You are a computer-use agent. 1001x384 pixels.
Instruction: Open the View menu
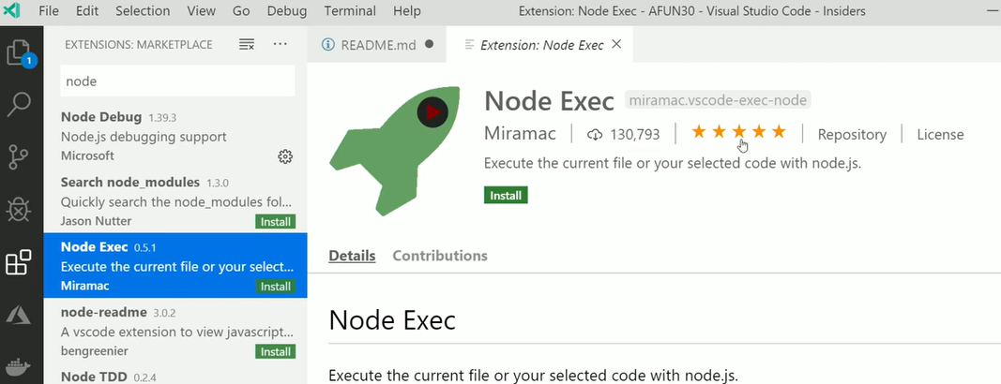click(201, 11)
